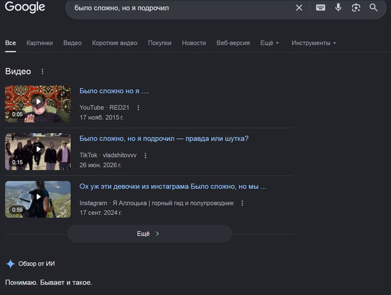Open the Короткие видео tab
Screen dimensions: 391x295
point(115,43)
